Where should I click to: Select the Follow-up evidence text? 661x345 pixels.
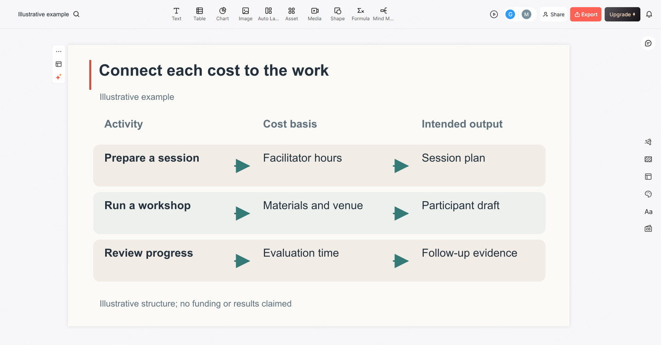[x=470, y=253]
